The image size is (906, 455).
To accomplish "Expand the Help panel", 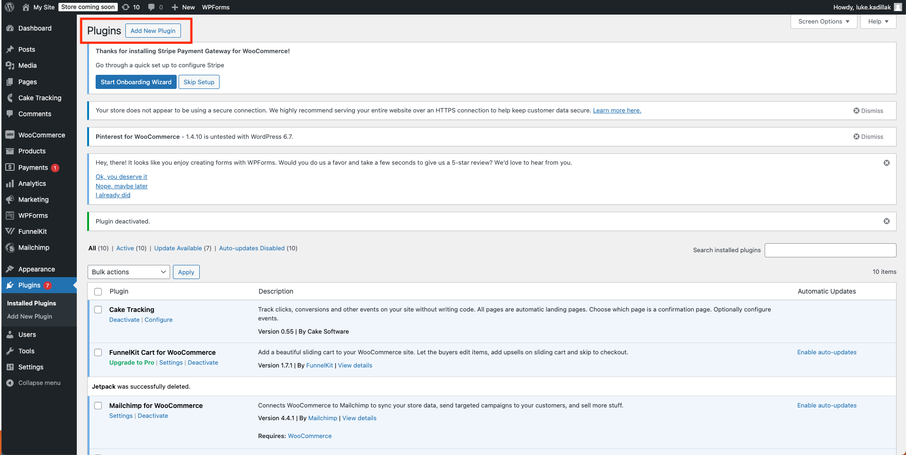I will pos(878,22).
